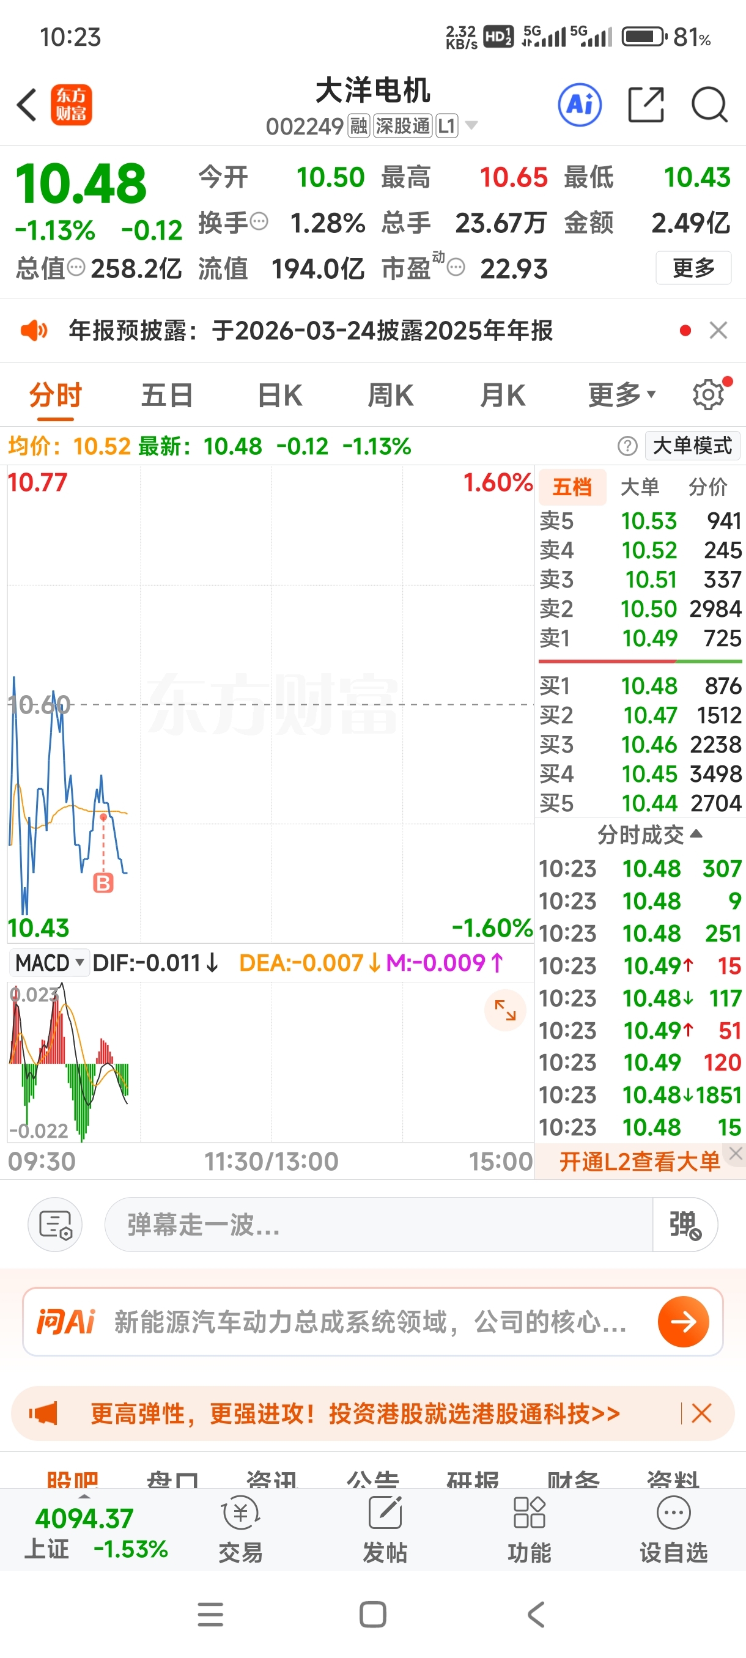The width and height of the screenshot is (746, 1658).
Task: Open 更多 chart periods dropdown
Action: point(622,394)
